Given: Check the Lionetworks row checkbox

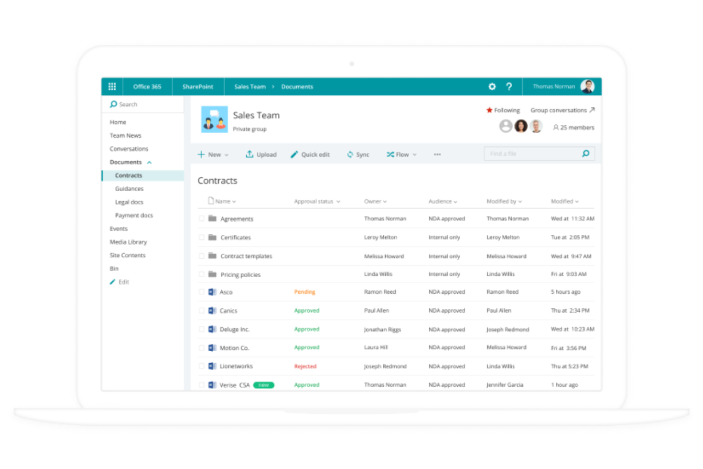Looking at the screenshot, I should coord(201,366).
